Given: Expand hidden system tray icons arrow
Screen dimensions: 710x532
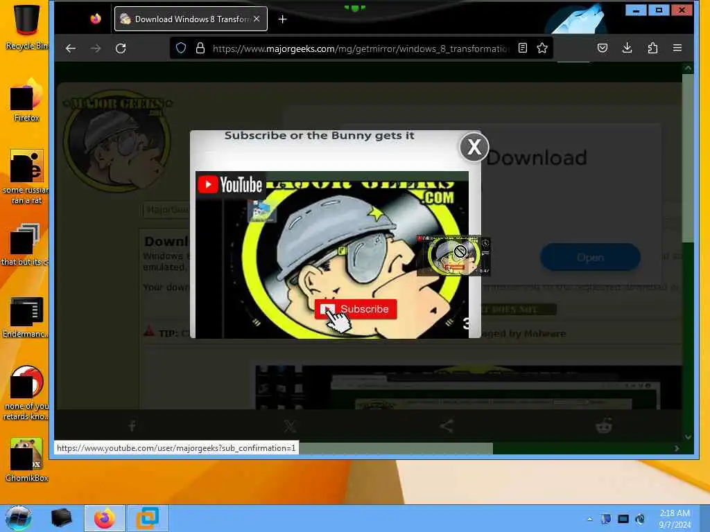Looking at the screenshot, I should point(589,519).
